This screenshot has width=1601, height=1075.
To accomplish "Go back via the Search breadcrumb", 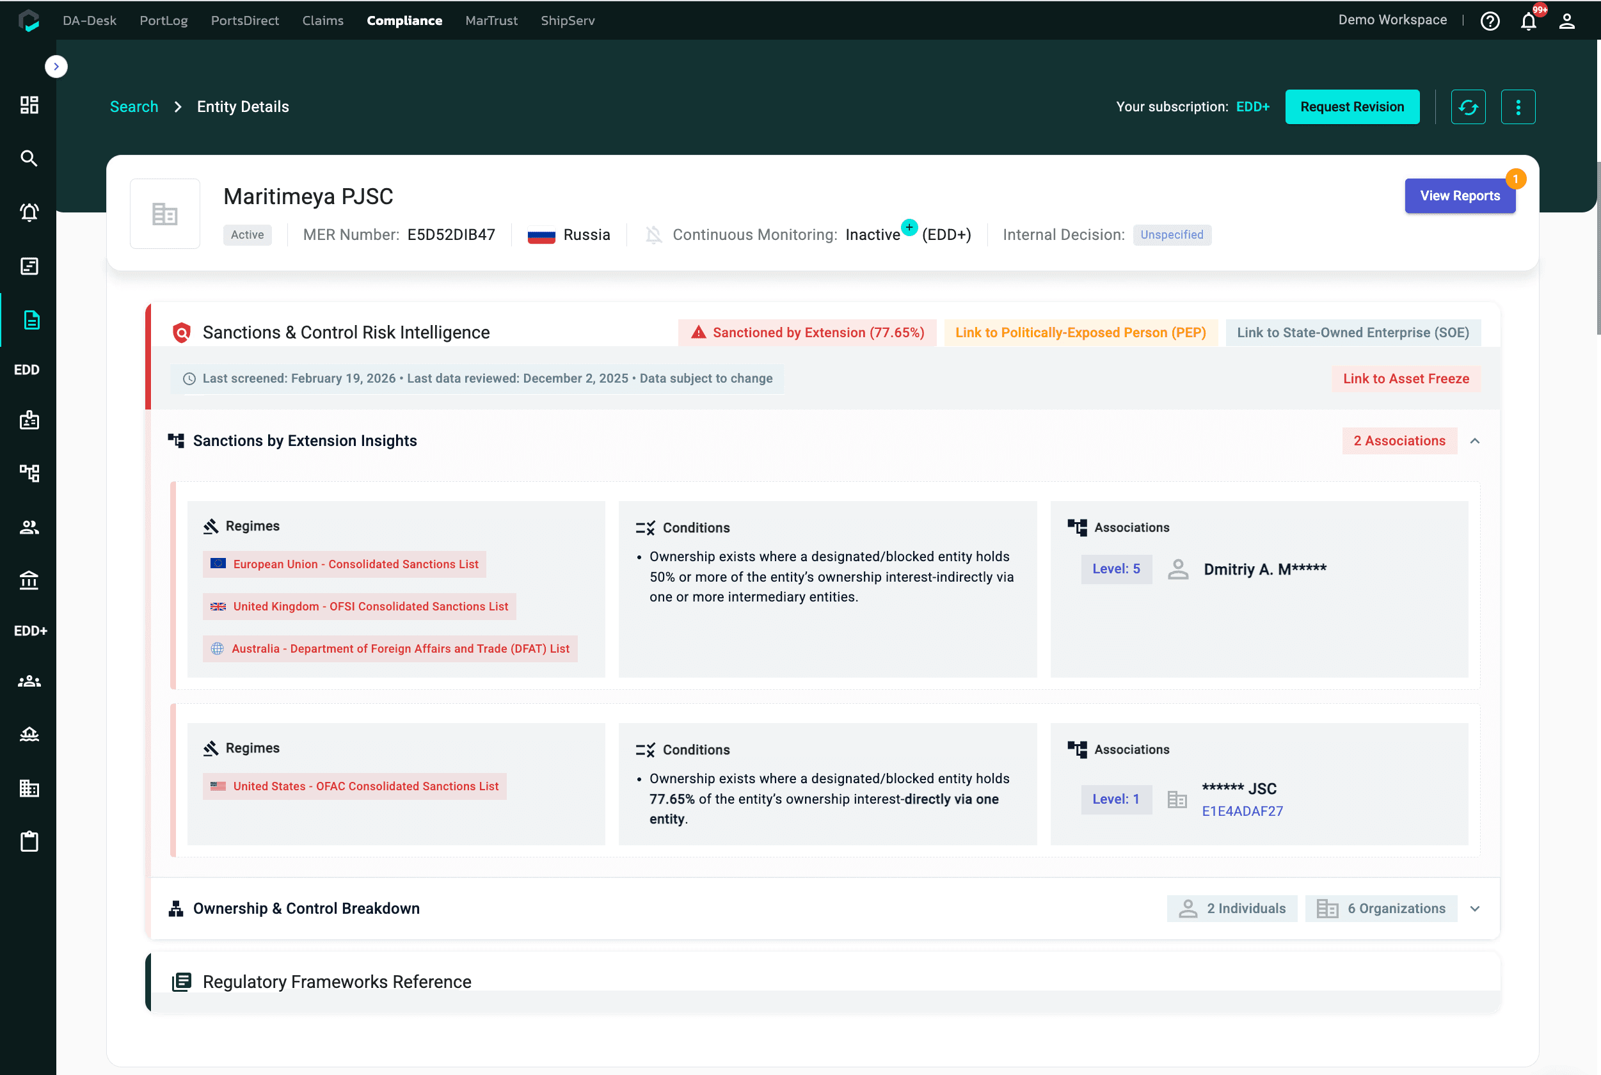I will point(134,107).
